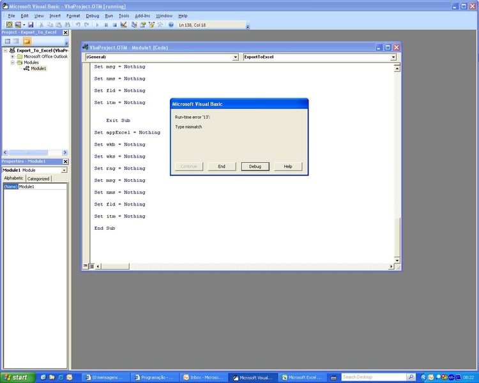Image resolution: width=479 pixels, height=383 pixels.
Task: Collapse the Export_To_Excel project node
Action: [5, 50]
